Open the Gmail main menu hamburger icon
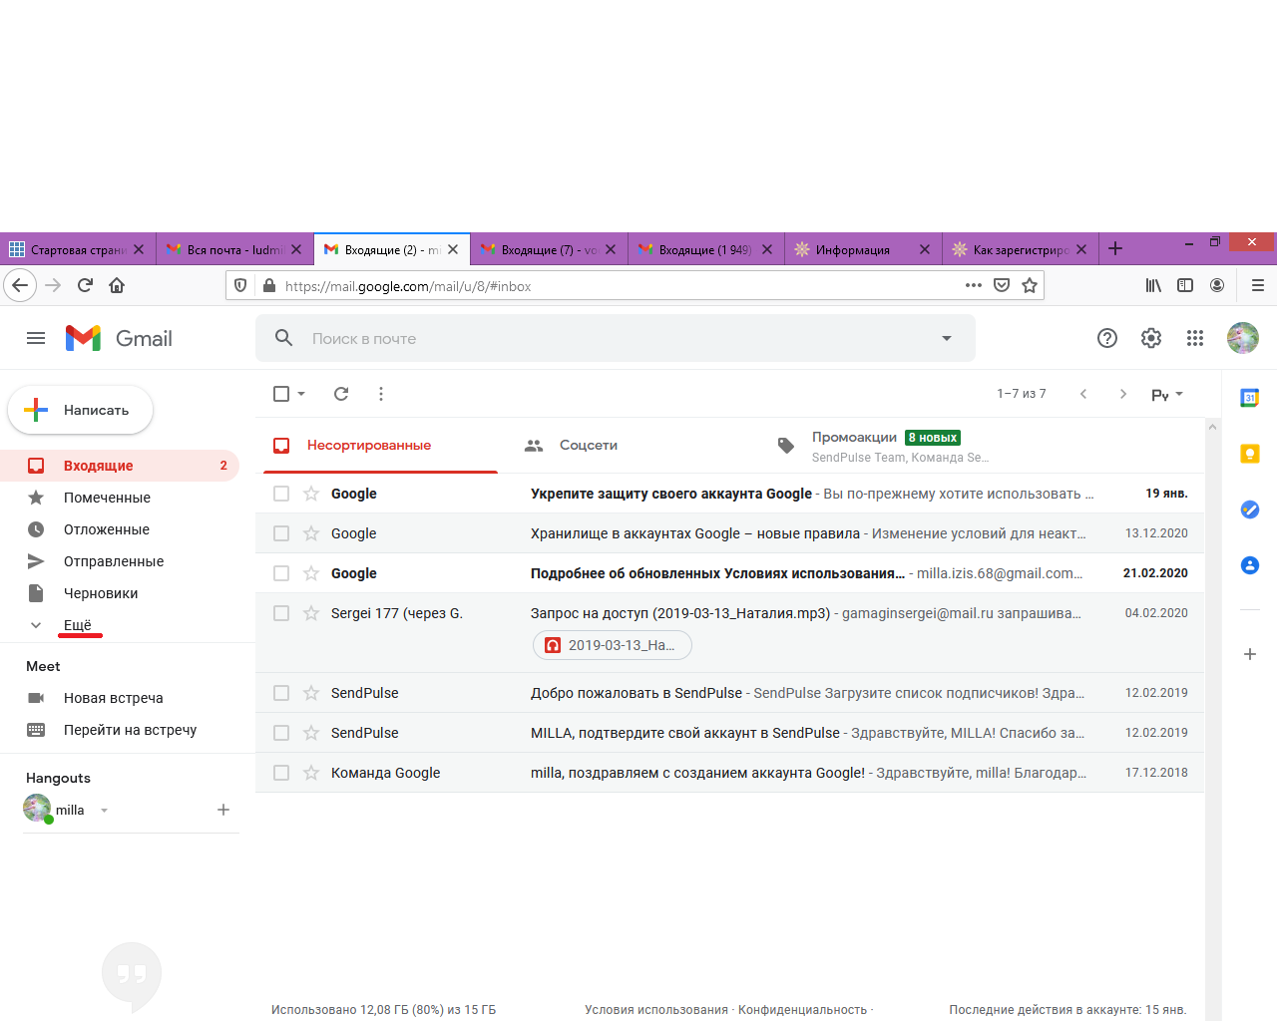The height and width of the screenshot is (1021, 1277). point(36,338)
